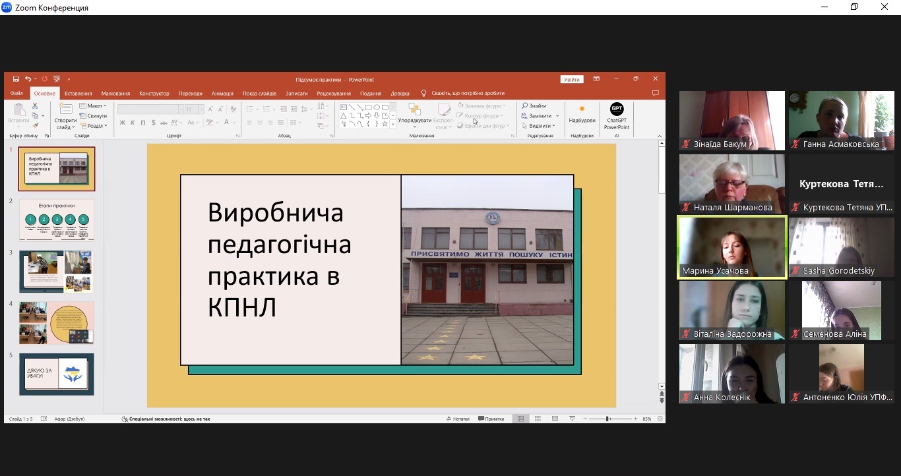Adjust the zoom slider in the status bar

[607, 419]
